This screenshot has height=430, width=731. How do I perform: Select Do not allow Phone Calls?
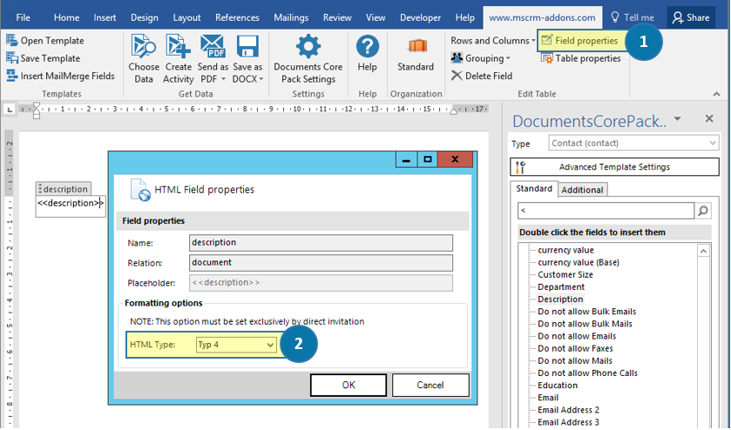pos(587,373)
